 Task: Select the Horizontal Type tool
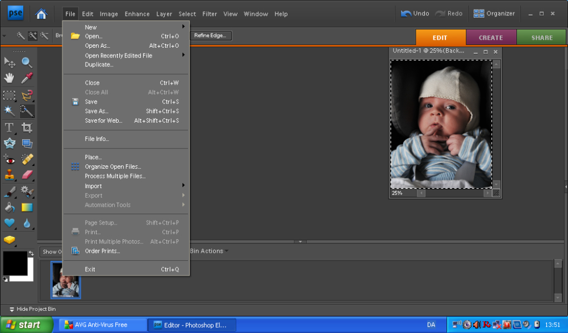pyautogui.click(x=9, y=127)
